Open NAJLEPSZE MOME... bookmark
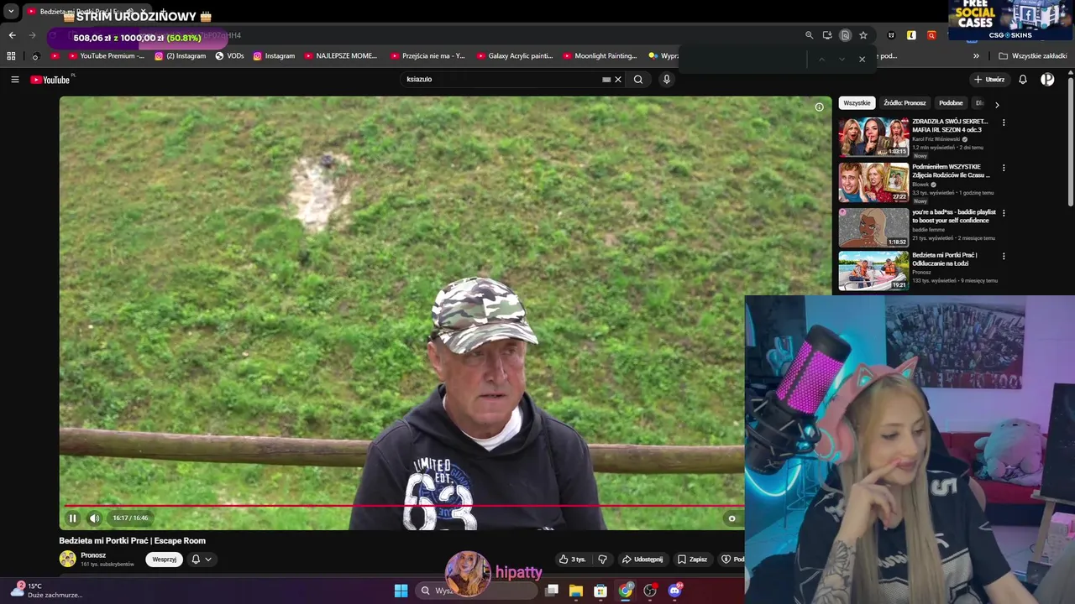Viewport: 1075px width, 604px height. coord(341,56)
